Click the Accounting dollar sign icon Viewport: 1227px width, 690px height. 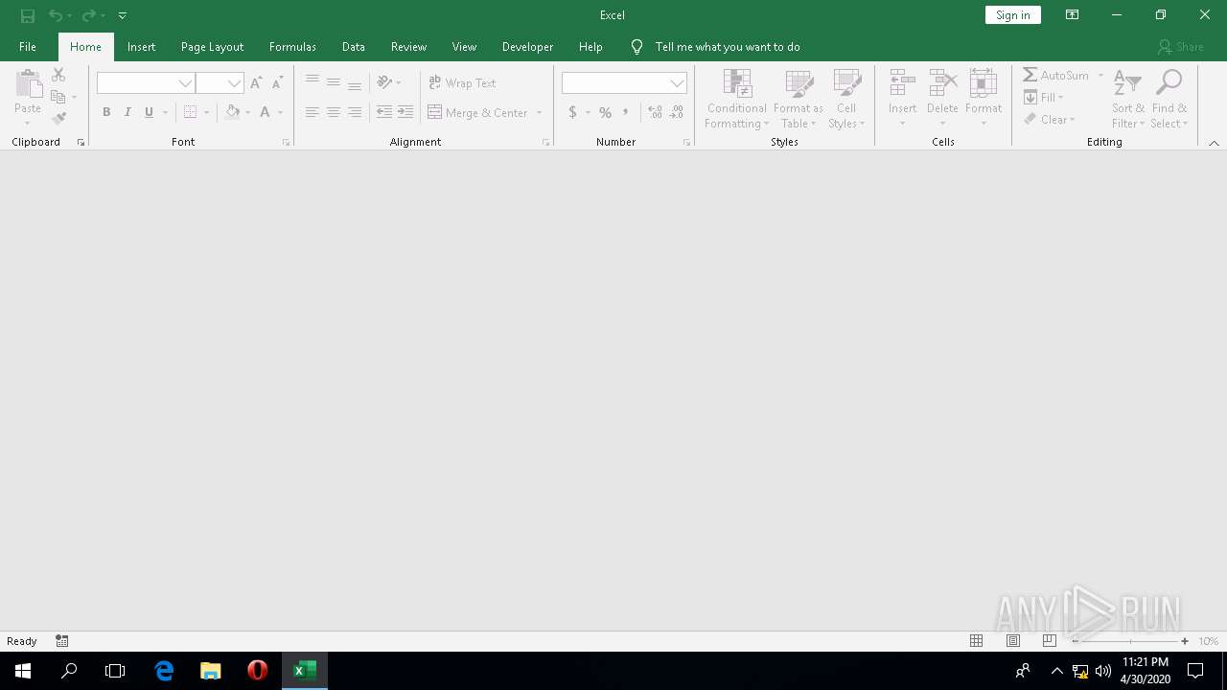coord(573,112)
